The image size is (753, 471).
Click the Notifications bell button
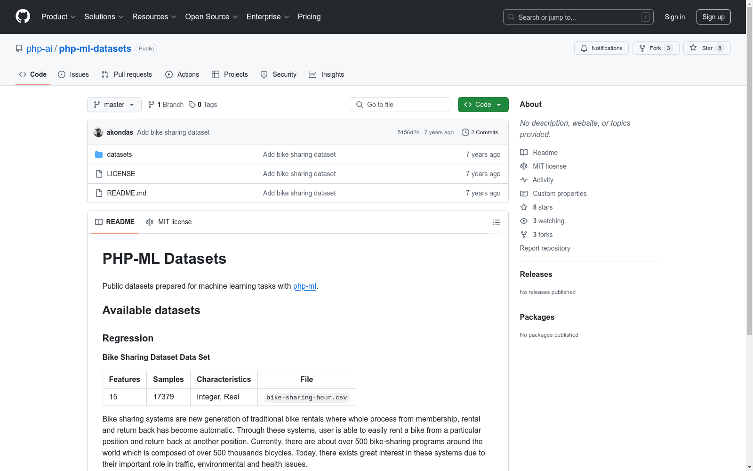(601, 48)
